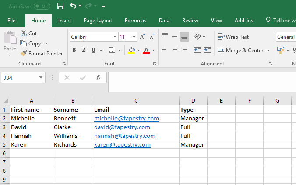Screen dimensions: 296x185
Task: Click the Copy button
Action: [x=31, y=44]
